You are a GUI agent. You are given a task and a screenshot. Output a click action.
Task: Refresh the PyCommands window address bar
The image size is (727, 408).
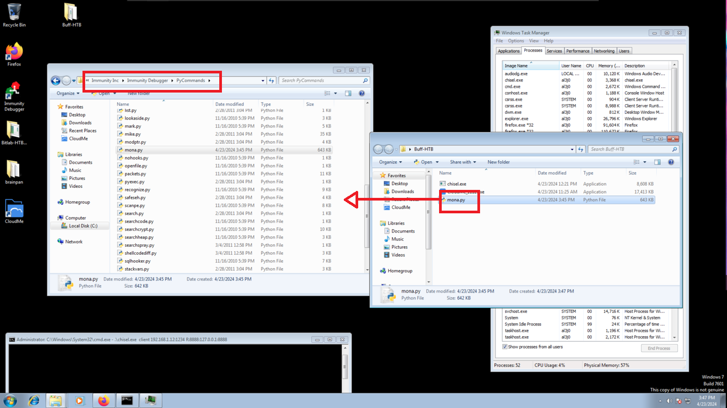click(x=271, y=81)
